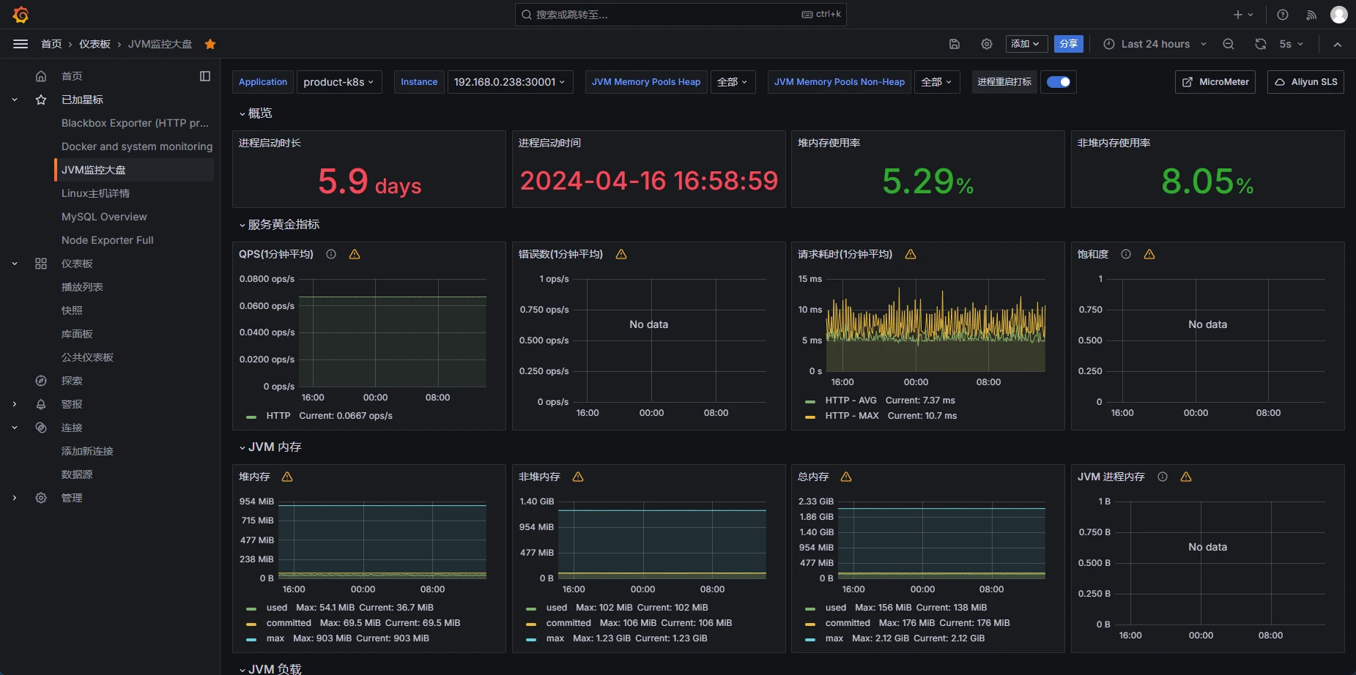Click the 首页 home icon in sidebar
Viewport: 1356px width, 675px height.
pos(41,76)
